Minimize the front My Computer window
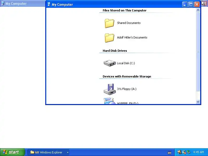This screenshot has width=208, height=156. tap(185, 4)
